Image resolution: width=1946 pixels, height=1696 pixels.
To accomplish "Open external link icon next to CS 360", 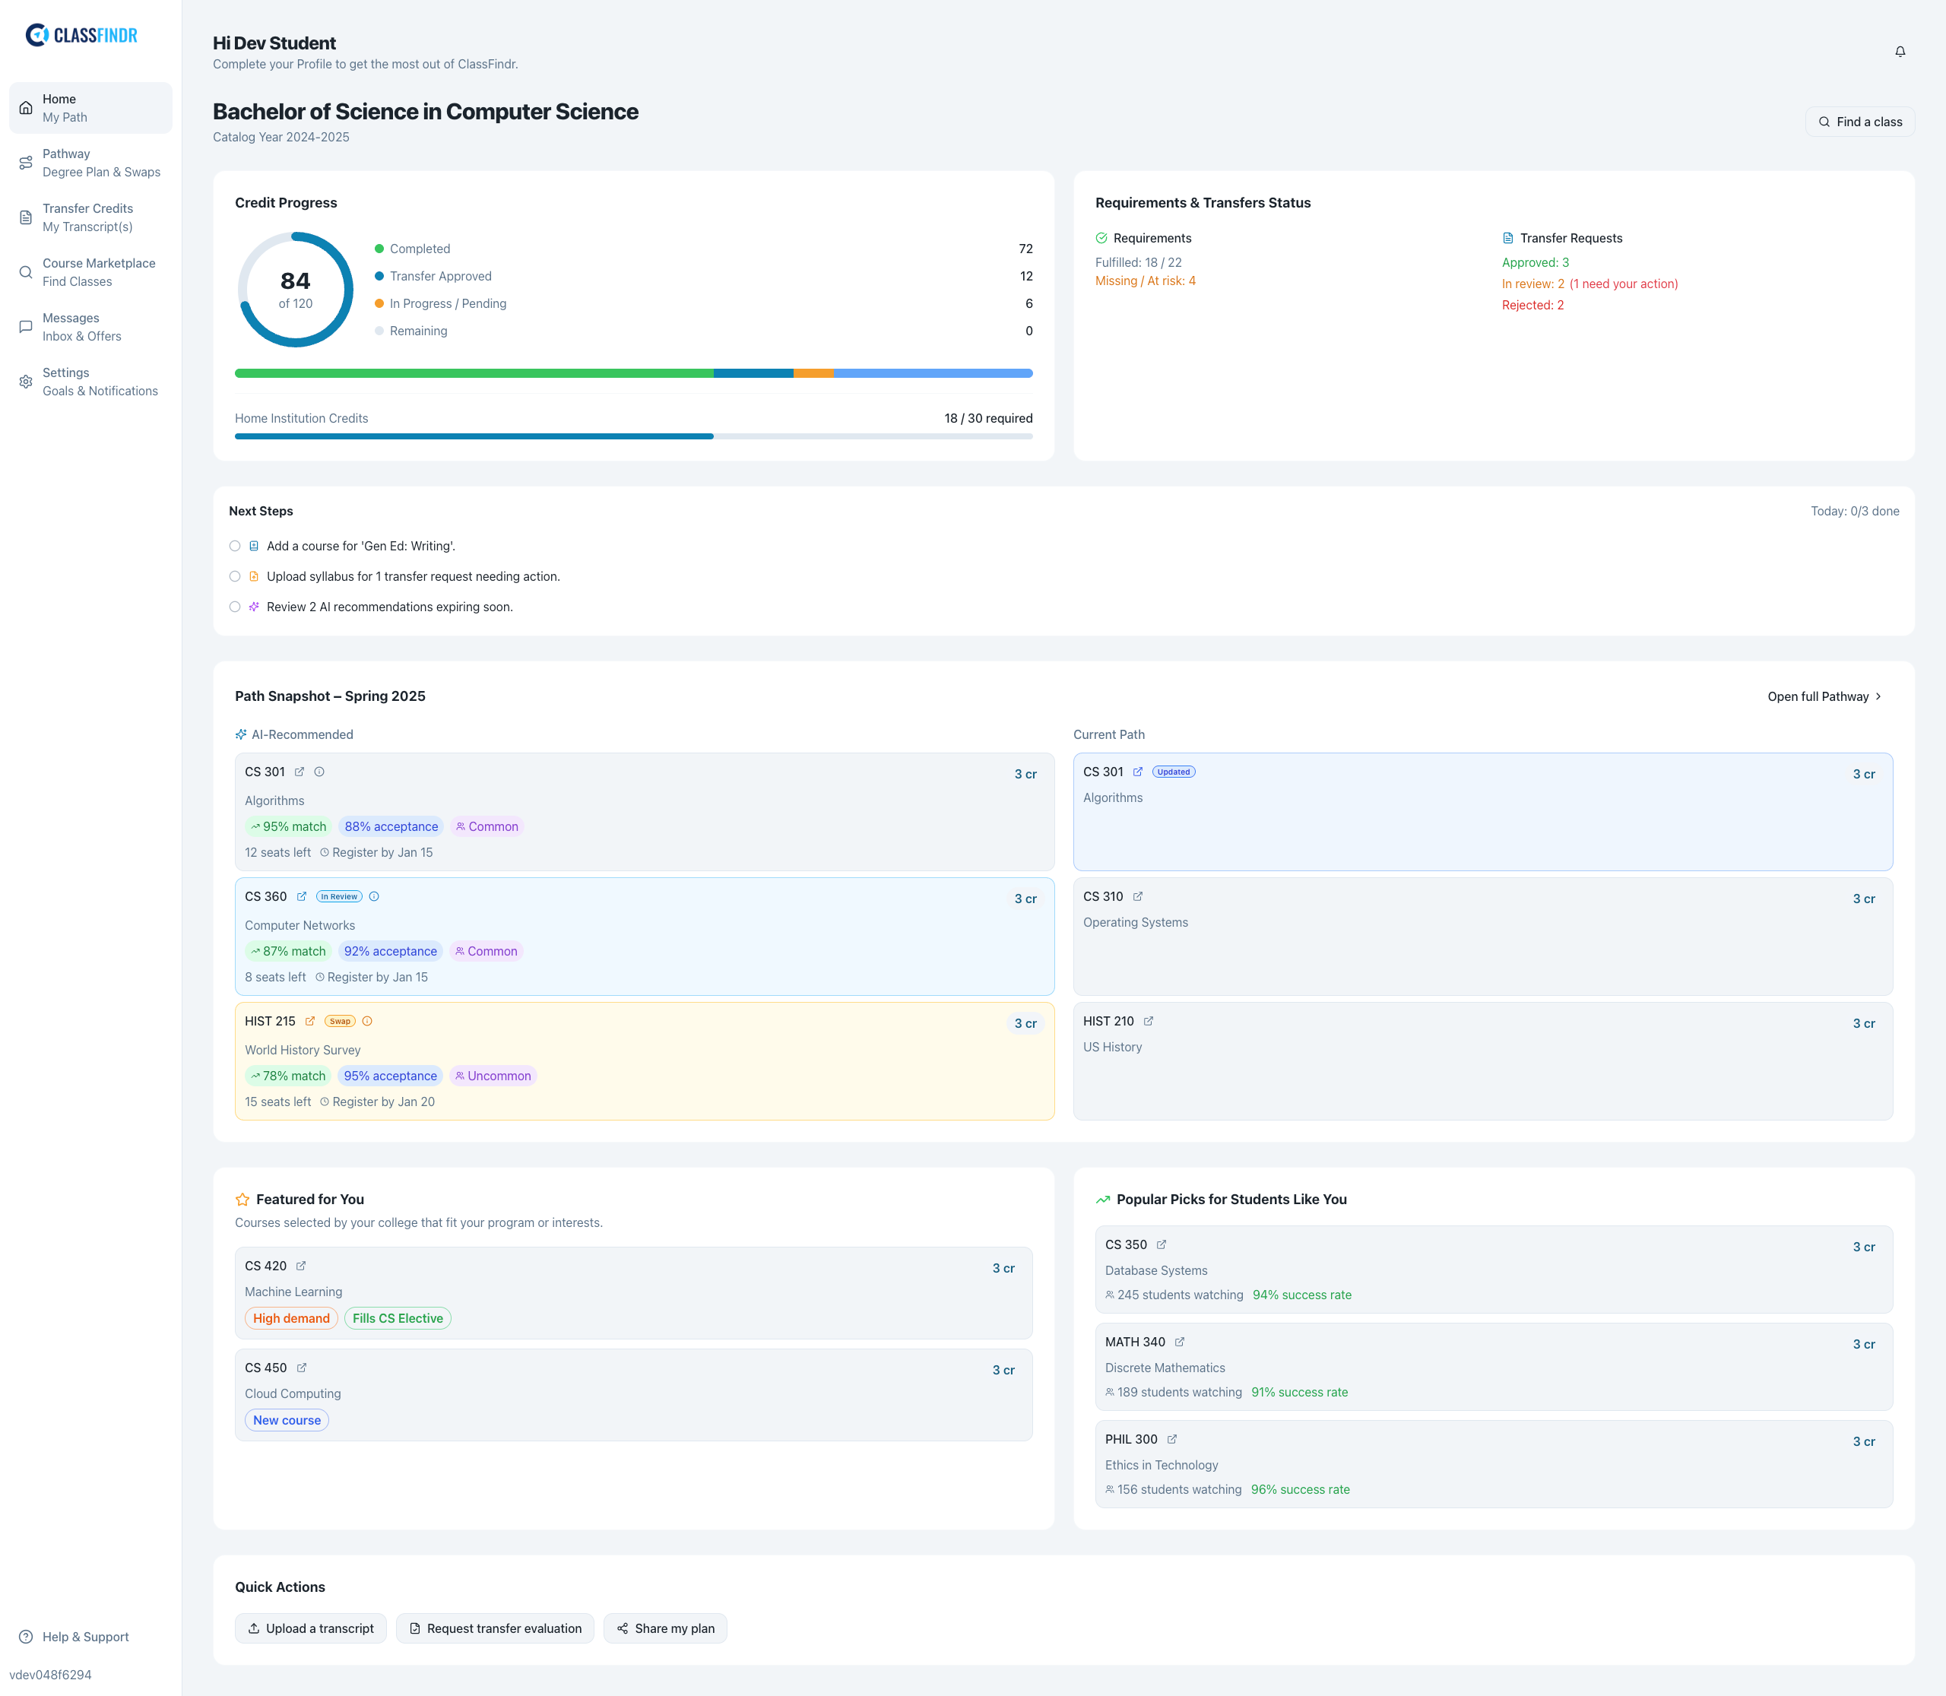I will pyautogui.click(x=302, y=896).
